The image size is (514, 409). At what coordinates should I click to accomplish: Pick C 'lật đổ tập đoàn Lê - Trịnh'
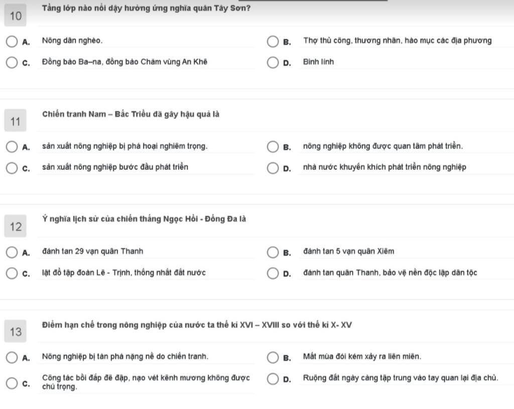click(12, 273)
